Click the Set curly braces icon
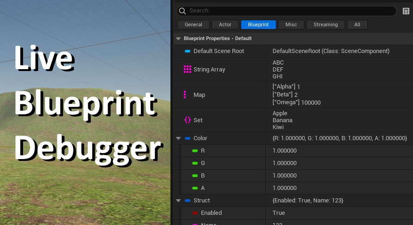Screen dimensions: 413x225 point(187,120)
